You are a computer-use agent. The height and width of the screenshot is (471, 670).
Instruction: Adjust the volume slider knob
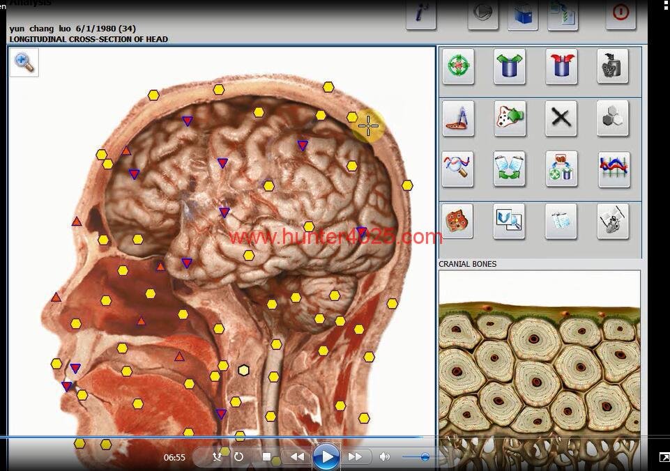click(x=425, y=457)
